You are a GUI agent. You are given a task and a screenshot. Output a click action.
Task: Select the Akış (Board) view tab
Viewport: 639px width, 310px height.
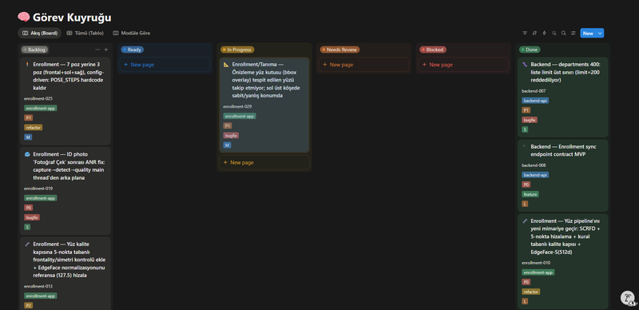39,33
